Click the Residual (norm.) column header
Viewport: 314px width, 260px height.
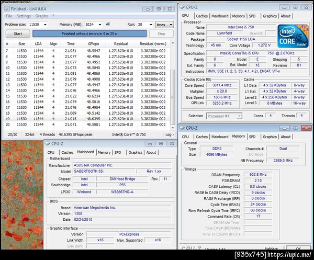(x=153, y=43)
